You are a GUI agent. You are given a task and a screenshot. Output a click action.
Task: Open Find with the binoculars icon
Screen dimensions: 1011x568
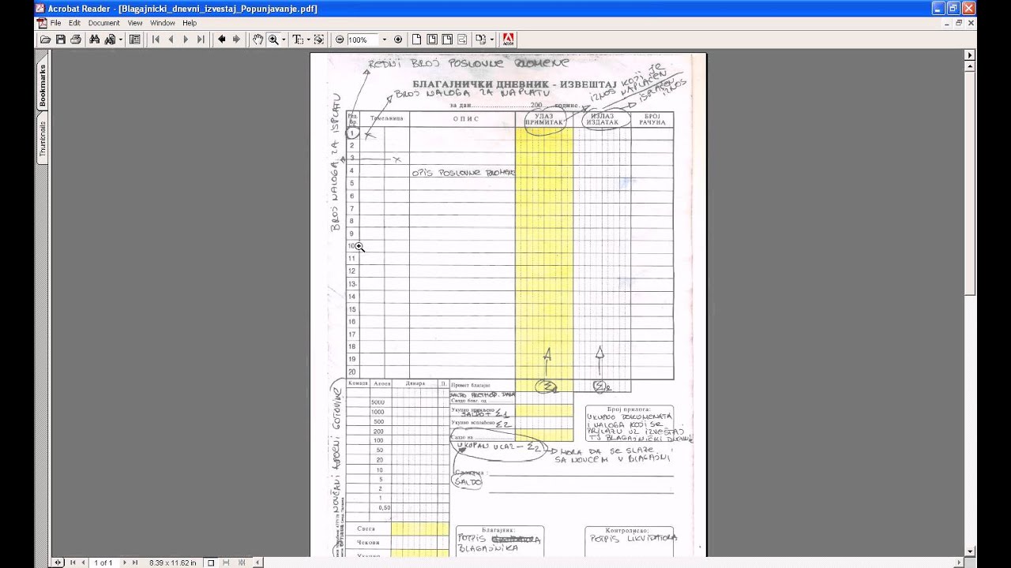point(94,39)
